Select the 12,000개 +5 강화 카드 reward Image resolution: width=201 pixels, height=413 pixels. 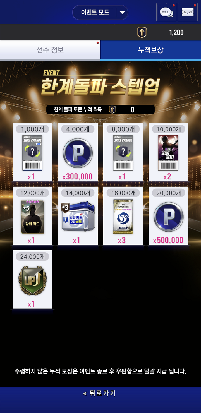[x=32, y=216]
